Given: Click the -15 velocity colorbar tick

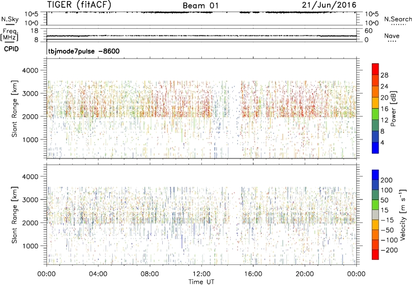Looking at the screenshot, I should 387,220.
